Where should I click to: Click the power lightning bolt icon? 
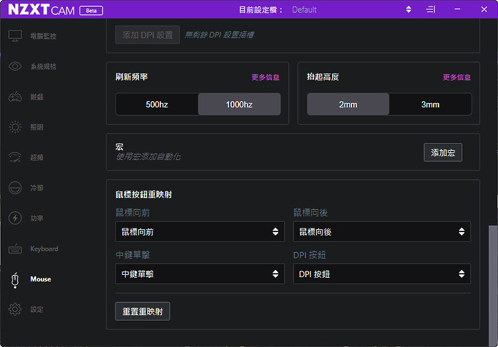(x=15, y=218)
